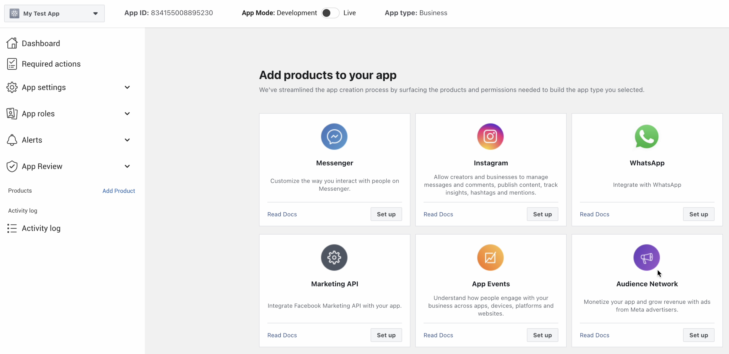Click the Messenger product icon
Viewport: 729px width, 354px height.
click(334, 136)
